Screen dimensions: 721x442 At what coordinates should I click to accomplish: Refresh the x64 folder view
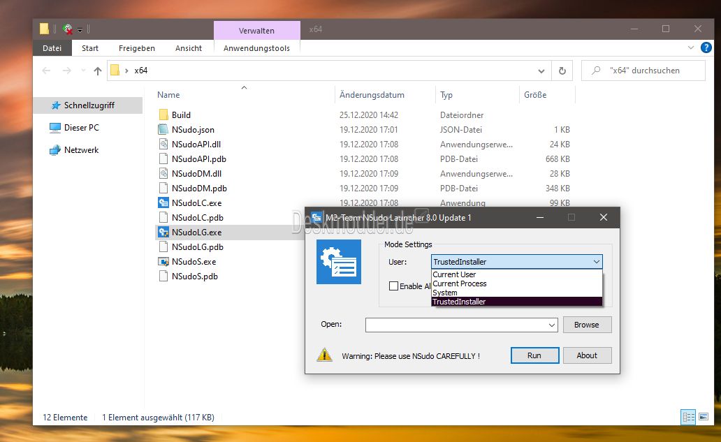pyautogui.click(x=562, y=71)
